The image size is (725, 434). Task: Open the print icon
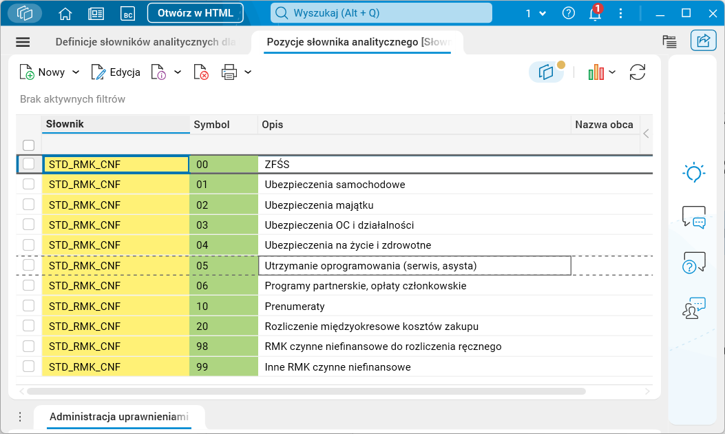coord(230,72)
